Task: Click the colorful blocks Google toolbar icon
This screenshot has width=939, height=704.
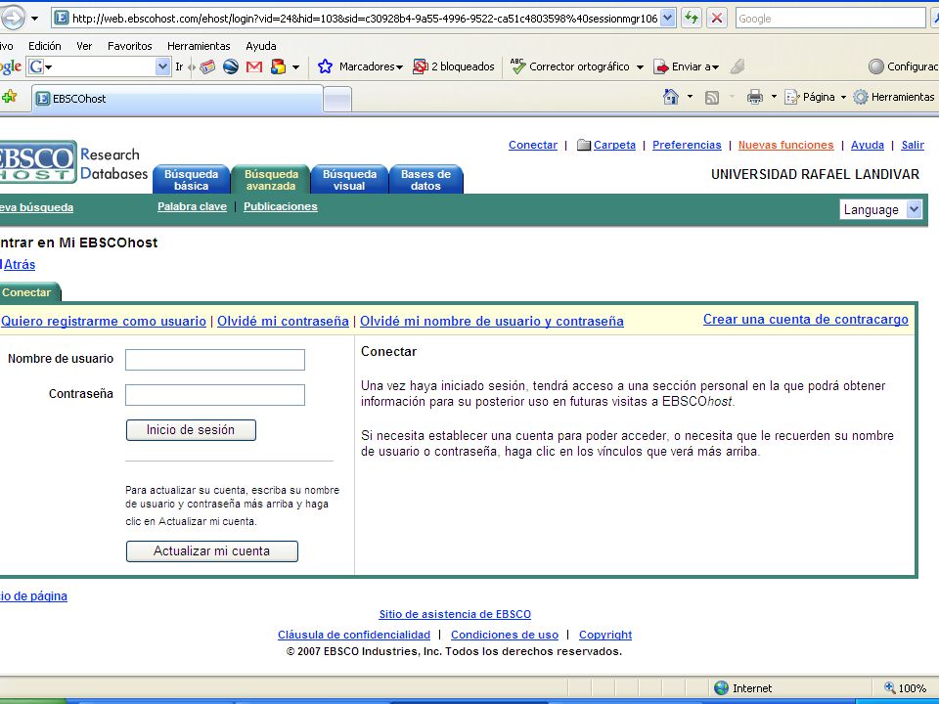Action: [x=279, y=67]
